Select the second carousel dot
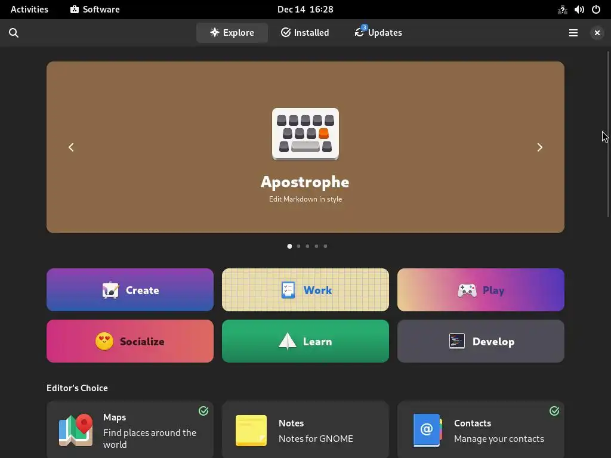The image size is (611, 458). click(x=298, y=246)
